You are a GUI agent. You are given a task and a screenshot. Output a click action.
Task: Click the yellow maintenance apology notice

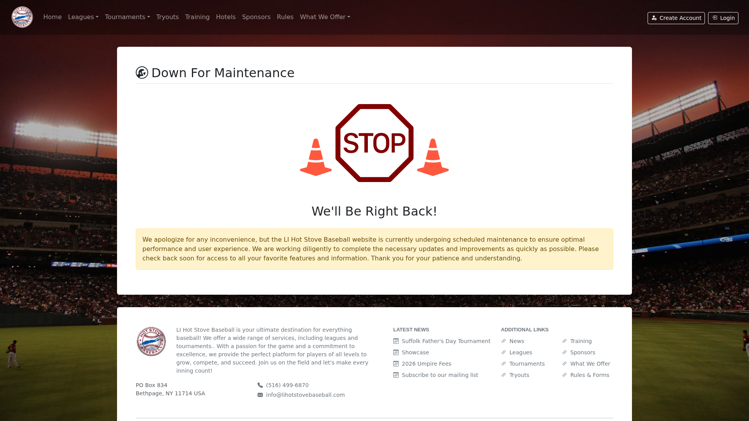coord(374,249)
